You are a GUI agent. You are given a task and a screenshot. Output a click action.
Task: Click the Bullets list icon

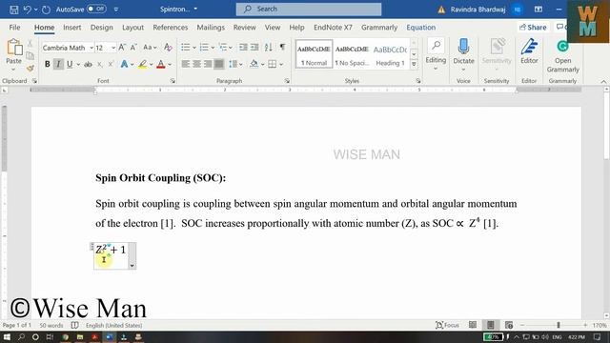(x=186, y=48)
